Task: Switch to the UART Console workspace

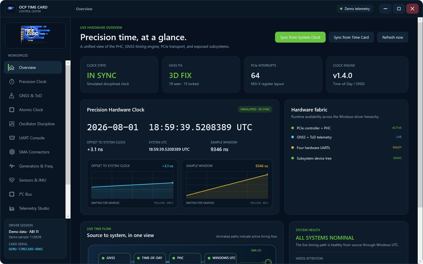Action: coord(33,138)
